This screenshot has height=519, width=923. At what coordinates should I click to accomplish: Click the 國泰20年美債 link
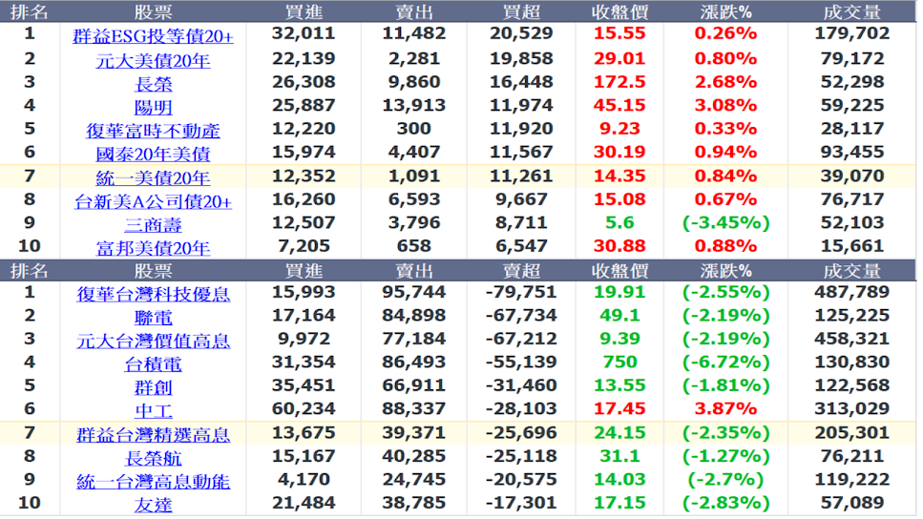153,155
